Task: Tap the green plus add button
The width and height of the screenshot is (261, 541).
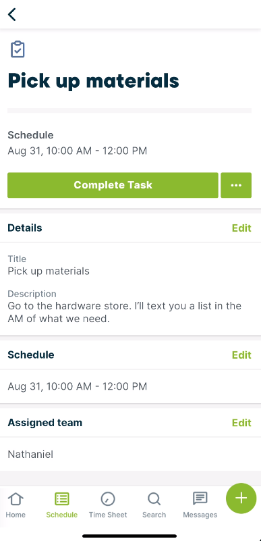Action: coord(241,498)
